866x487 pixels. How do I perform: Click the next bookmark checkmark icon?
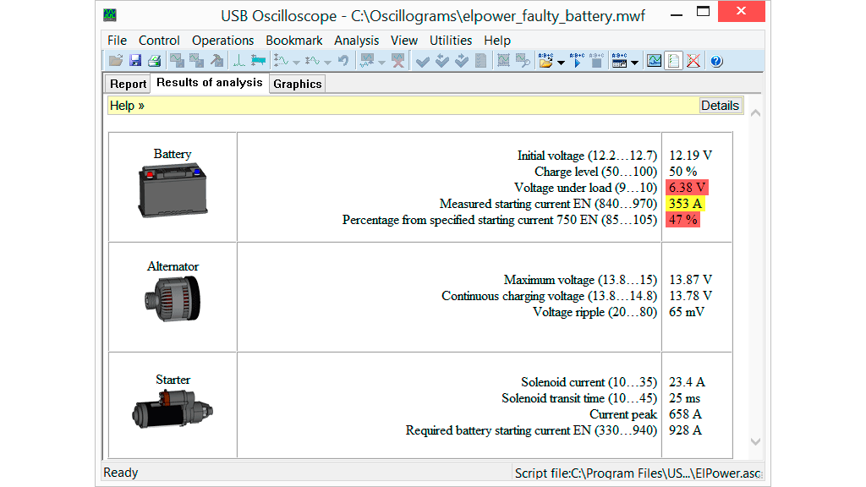click(462, 61)
